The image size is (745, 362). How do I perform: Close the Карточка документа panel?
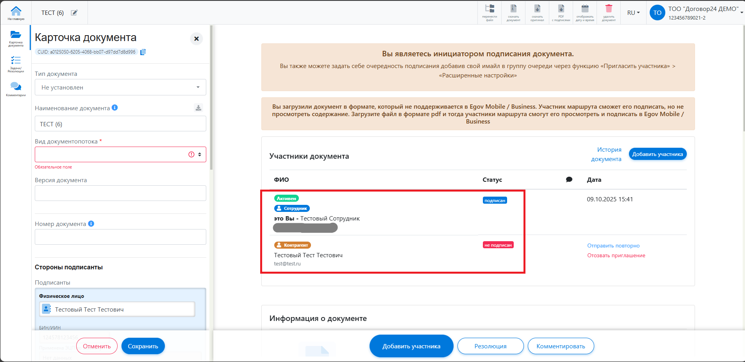point(197,39)
